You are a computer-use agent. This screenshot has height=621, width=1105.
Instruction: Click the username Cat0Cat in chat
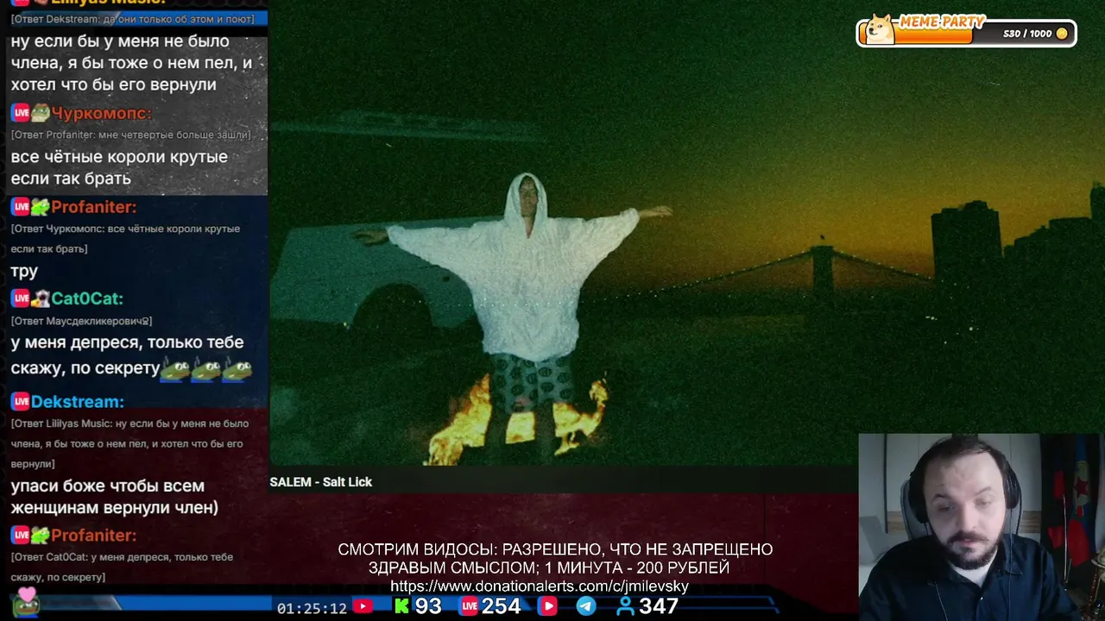point(87,298)
